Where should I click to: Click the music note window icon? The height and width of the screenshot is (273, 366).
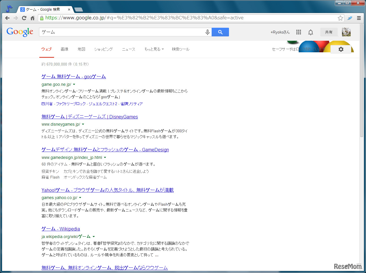9,9
